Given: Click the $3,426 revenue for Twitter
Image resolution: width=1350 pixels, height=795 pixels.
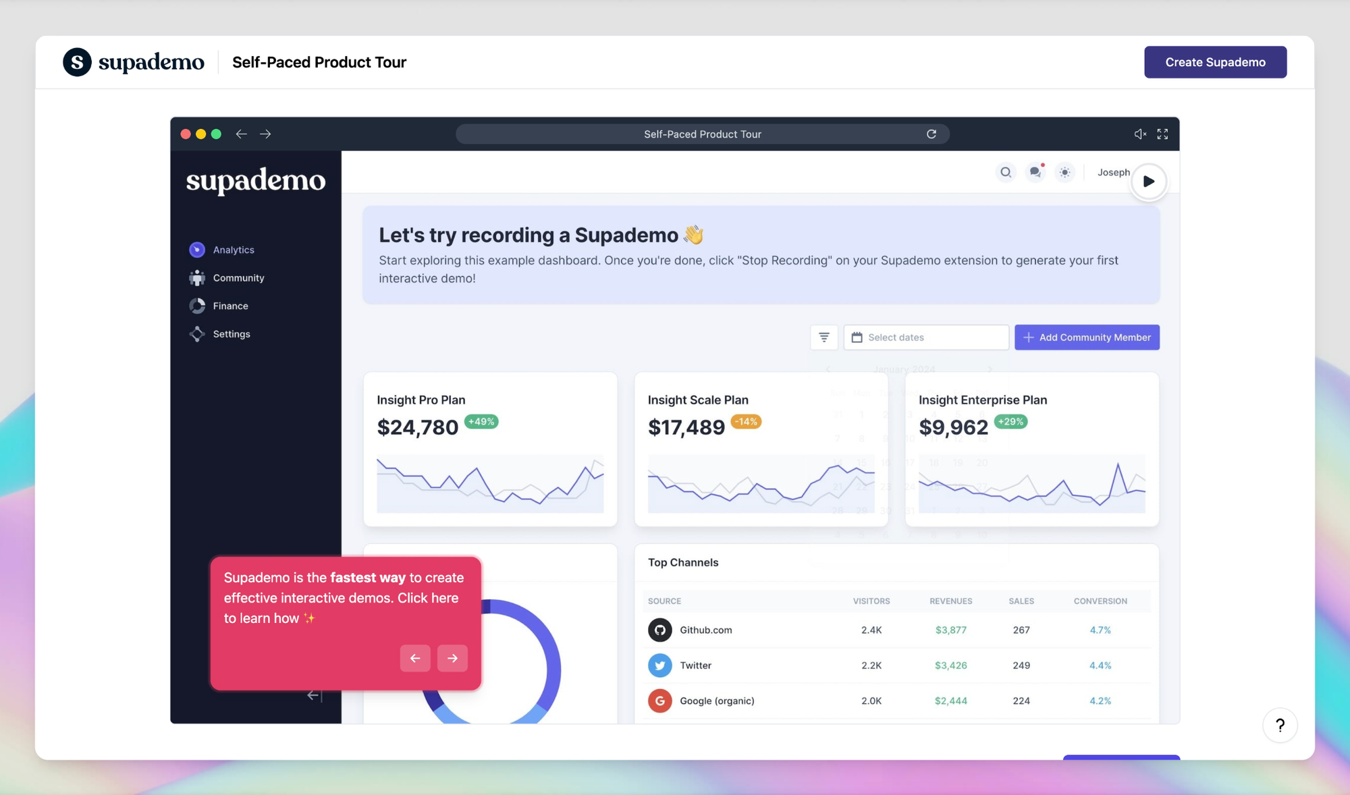Looking at the screenshot, I should (951, 665).
